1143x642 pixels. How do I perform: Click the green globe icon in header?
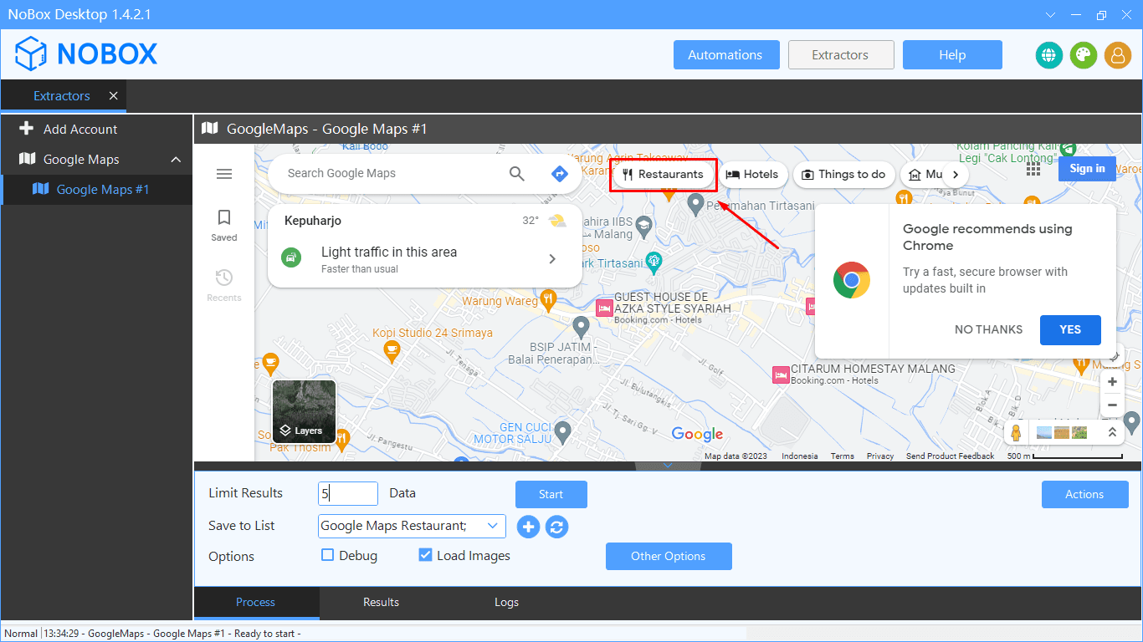(1048, 55)
